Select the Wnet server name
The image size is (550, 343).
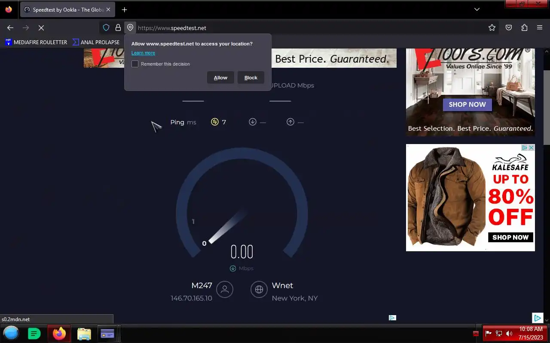[282, 286]
